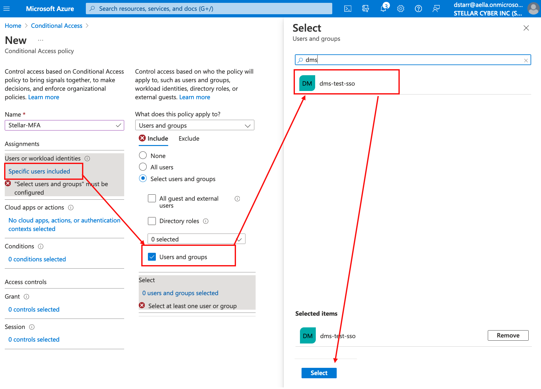
Task: Uncheck the Users and groups checkbox
Action: (152, 257)
